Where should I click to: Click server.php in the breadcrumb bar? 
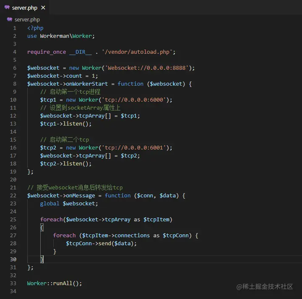(27, 20)
